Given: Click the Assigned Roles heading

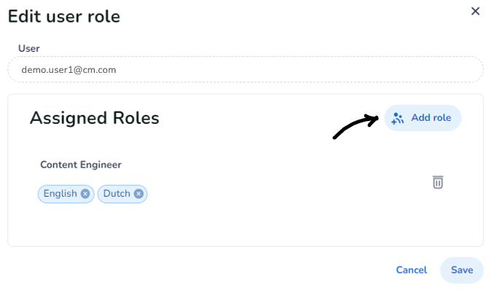Looking at the screenshot, I should click(x=94, y=118).
